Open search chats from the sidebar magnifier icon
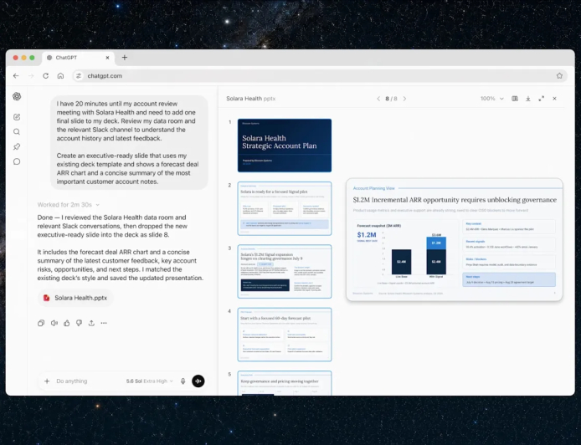581x445 pixels. click(x=17, y=132)
